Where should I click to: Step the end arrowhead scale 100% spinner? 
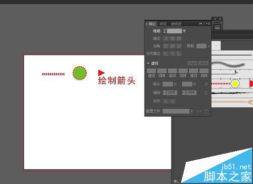184,93
